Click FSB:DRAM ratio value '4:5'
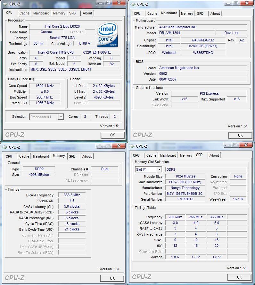The image size is (255, 285). (72, 201)
